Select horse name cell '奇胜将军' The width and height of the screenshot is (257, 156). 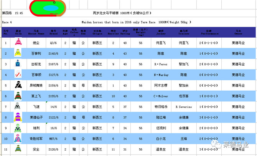coord(36,139)
